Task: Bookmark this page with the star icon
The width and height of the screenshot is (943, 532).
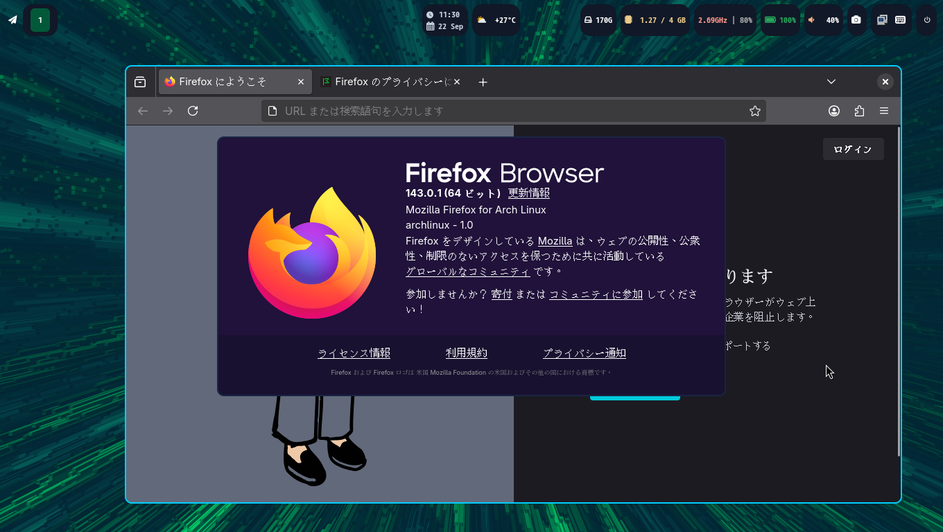Action: 755,111
